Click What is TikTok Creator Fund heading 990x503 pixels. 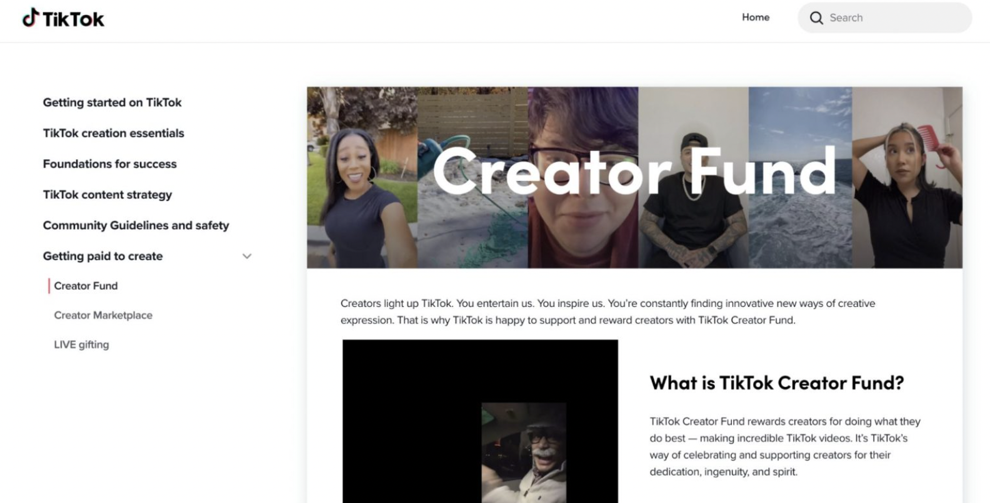pyautogui.click(x=777, y=383)
